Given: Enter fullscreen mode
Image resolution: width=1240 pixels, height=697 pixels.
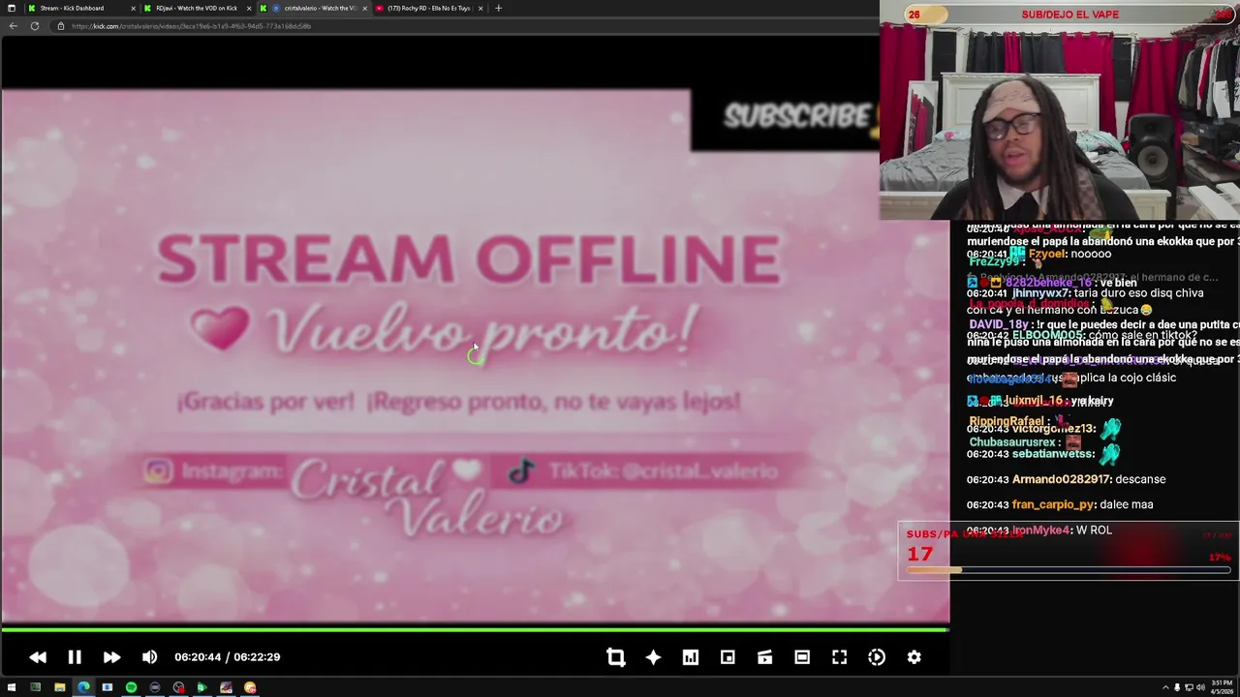Looking at the screenshot, I should tap(840, 657).
